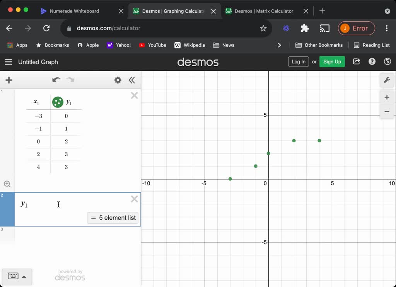Open the expression list settings gear
The image size is (396, 287).
click(118, 80)
